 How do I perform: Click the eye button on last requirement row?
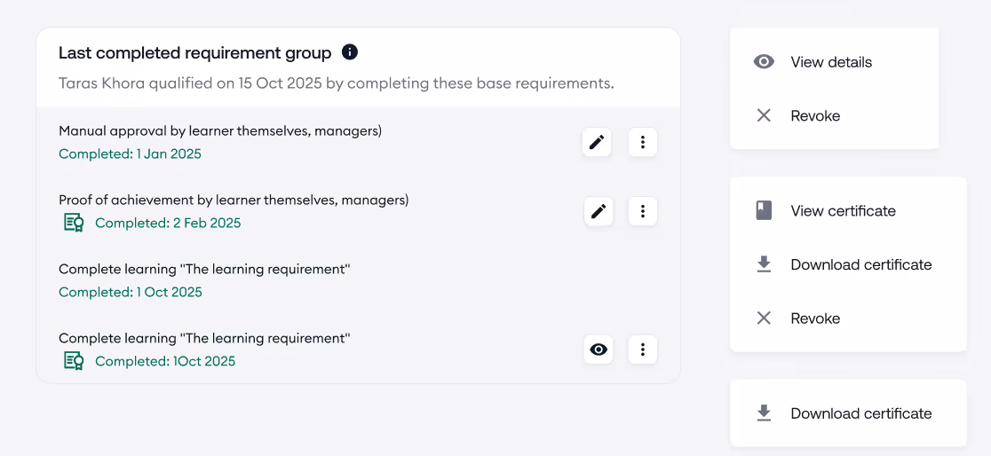[599, 350]
